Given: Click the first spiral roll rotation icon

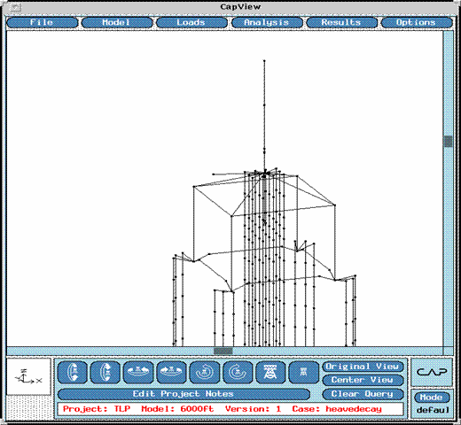Looking at the screenshot, I should [x=205, y=373].
